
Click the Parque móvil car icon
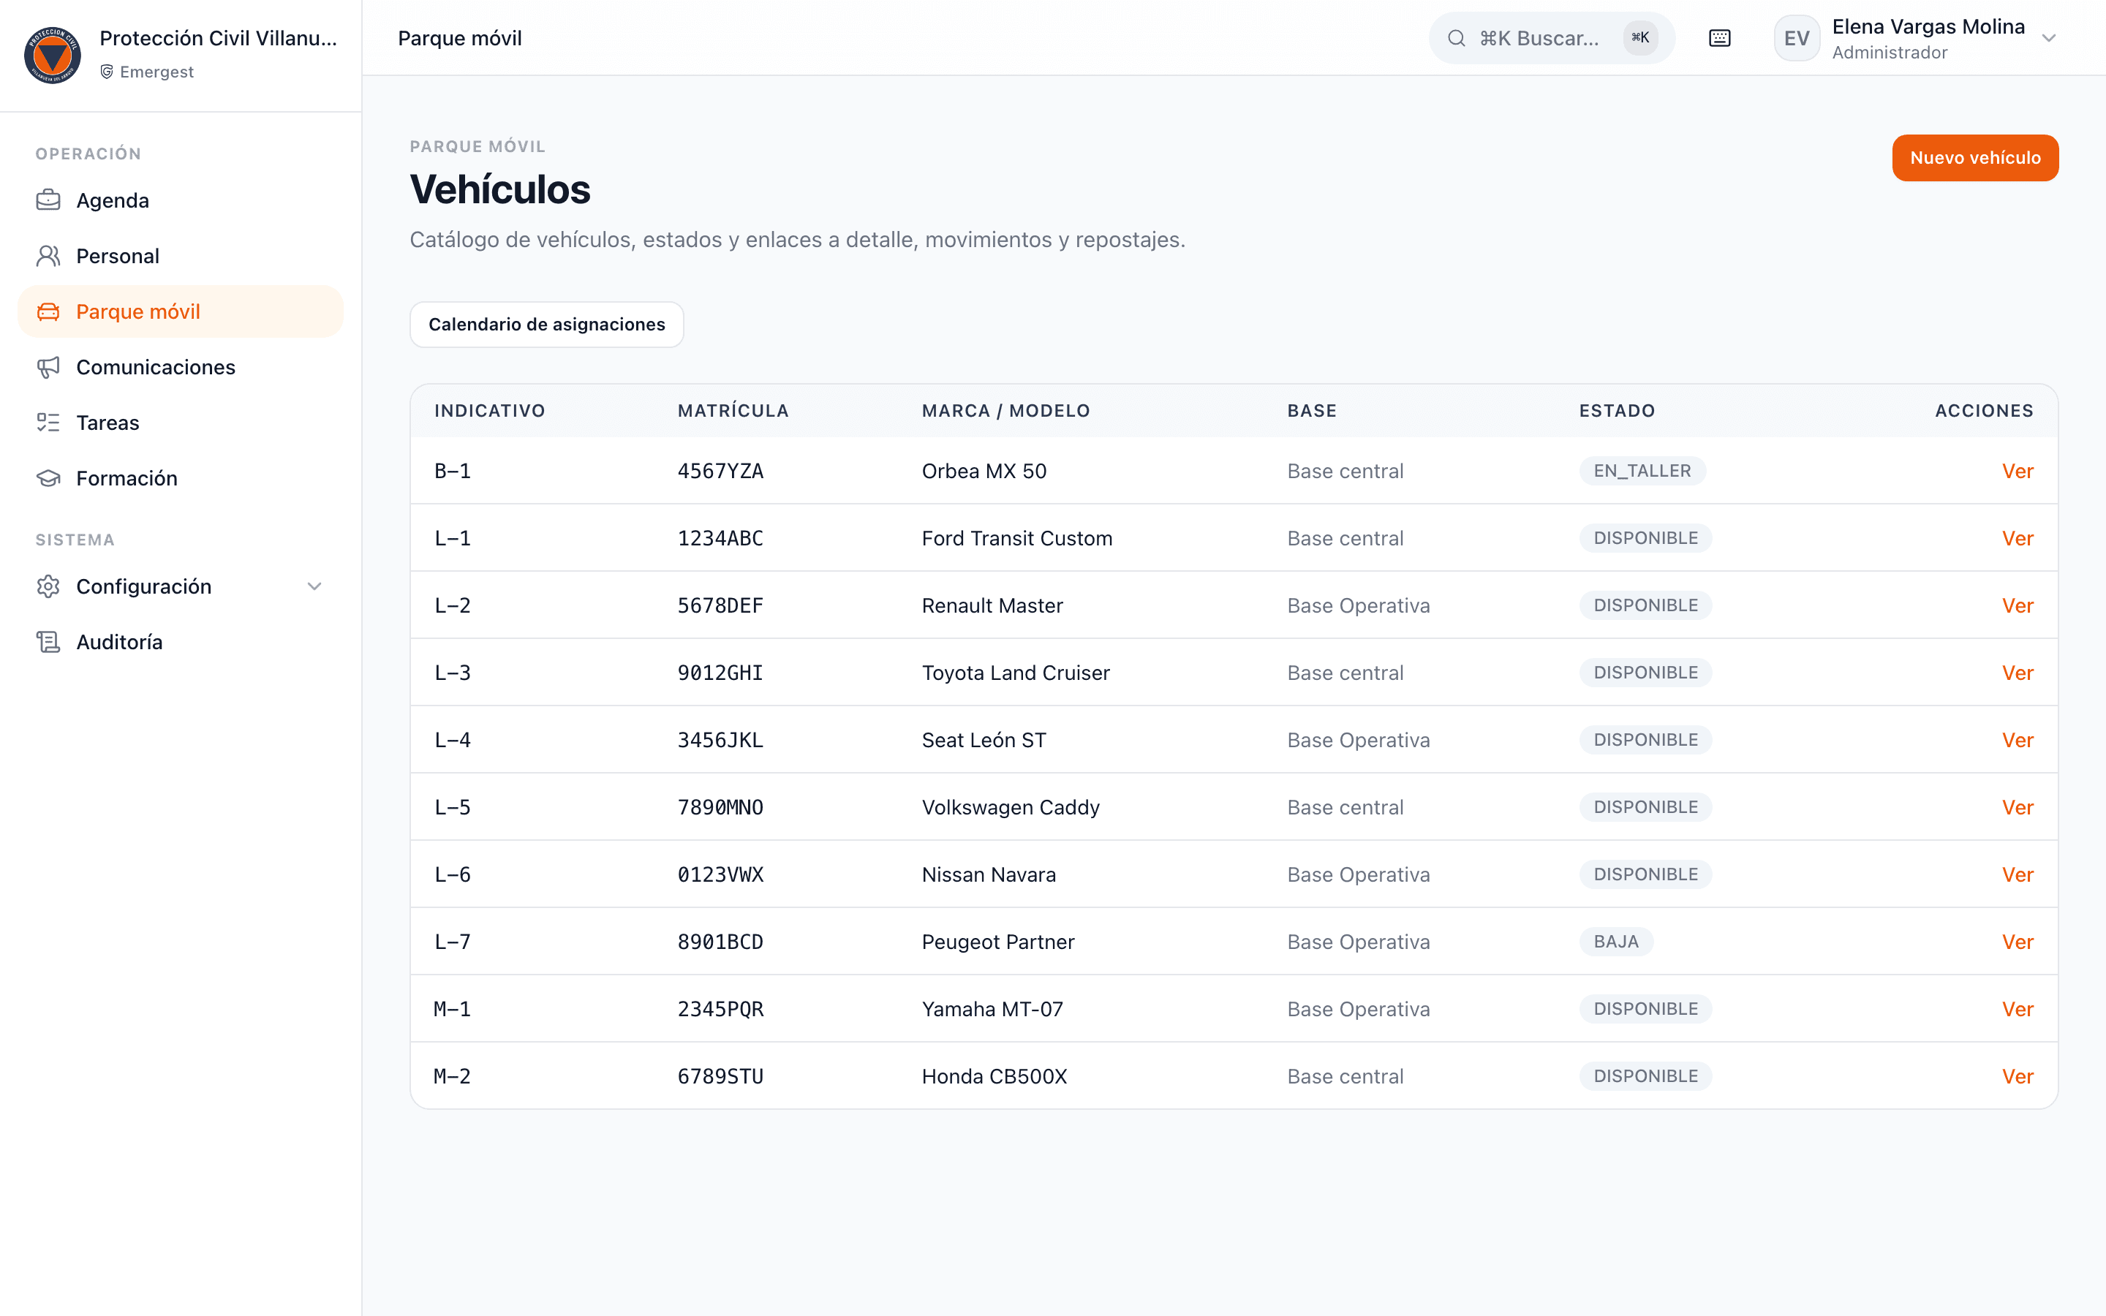click(49, 311)
